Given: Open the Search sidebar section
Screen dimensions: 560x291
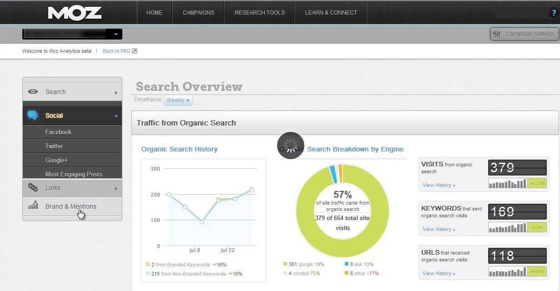Looking at the screenshot, I should (x=72, y=92).
